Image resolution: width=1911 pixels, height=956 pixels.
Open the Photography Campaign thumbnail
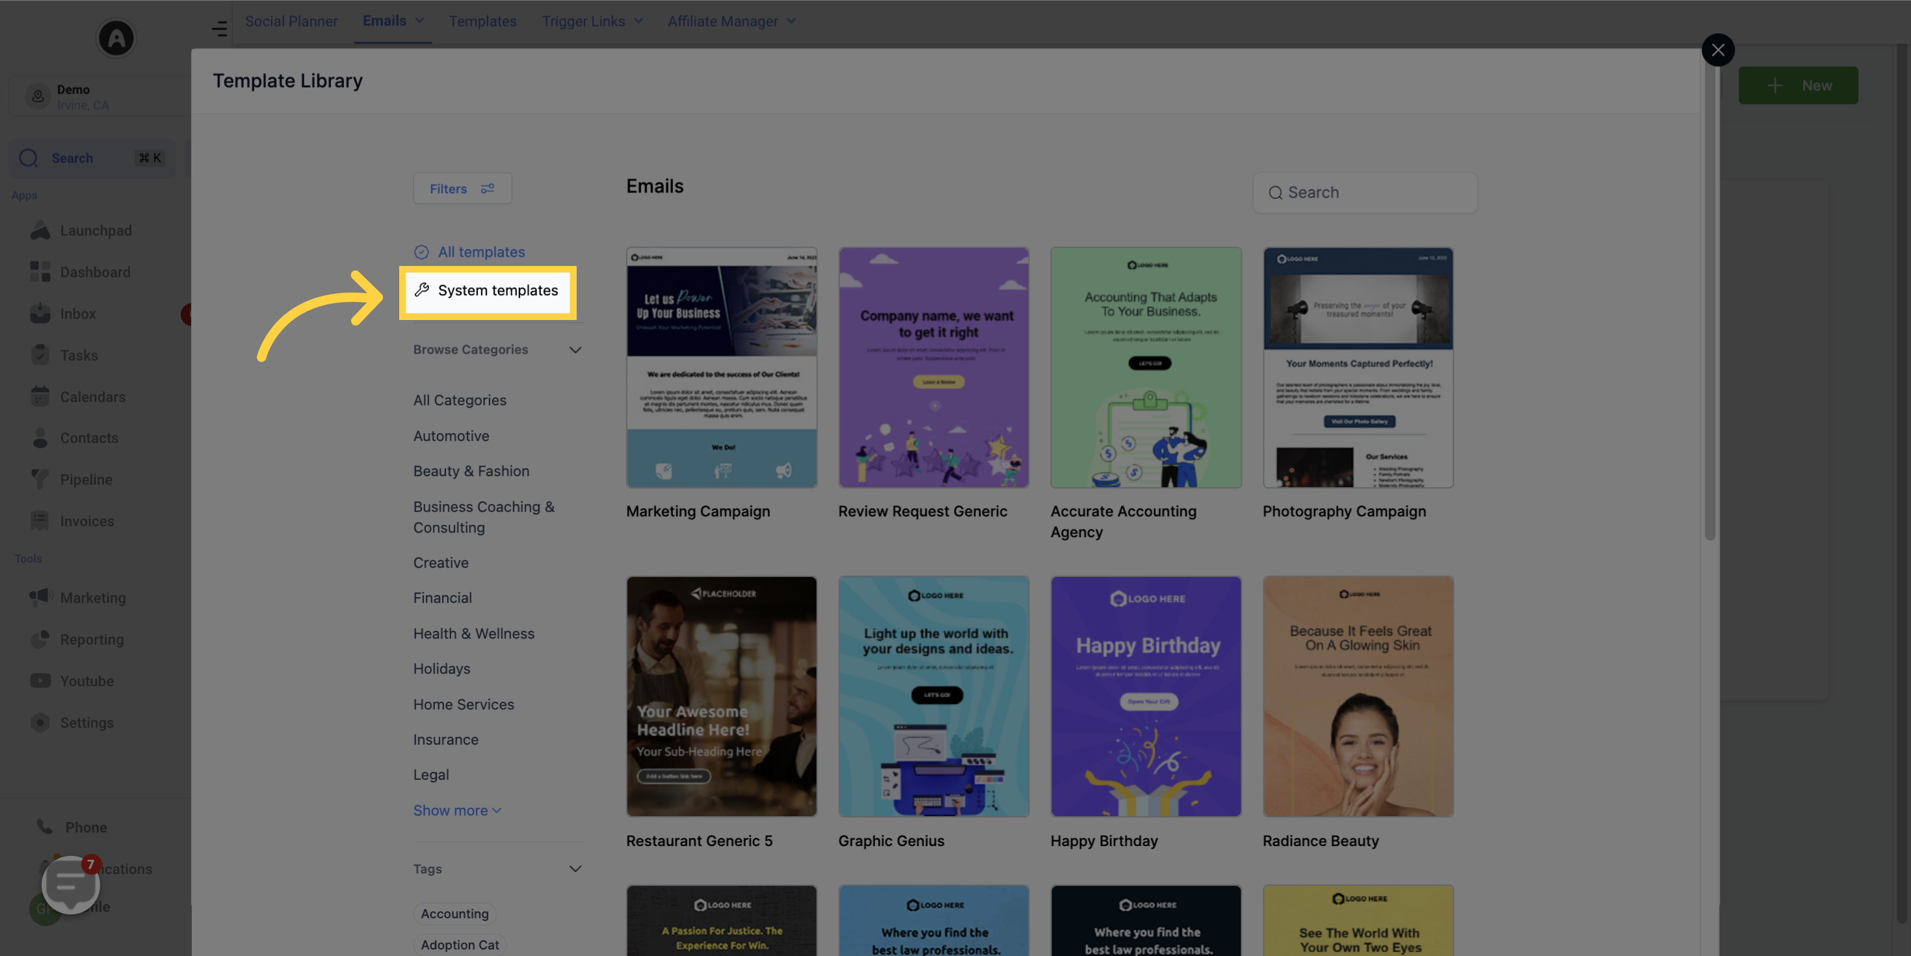click(1358, 367)
